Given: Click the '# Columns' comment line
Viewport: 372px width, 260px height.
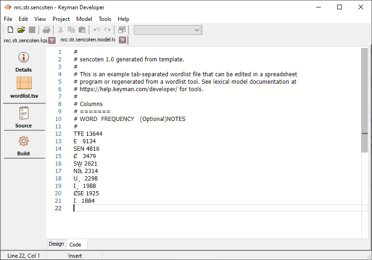Looking at the screenshot, I should point(88,104).
